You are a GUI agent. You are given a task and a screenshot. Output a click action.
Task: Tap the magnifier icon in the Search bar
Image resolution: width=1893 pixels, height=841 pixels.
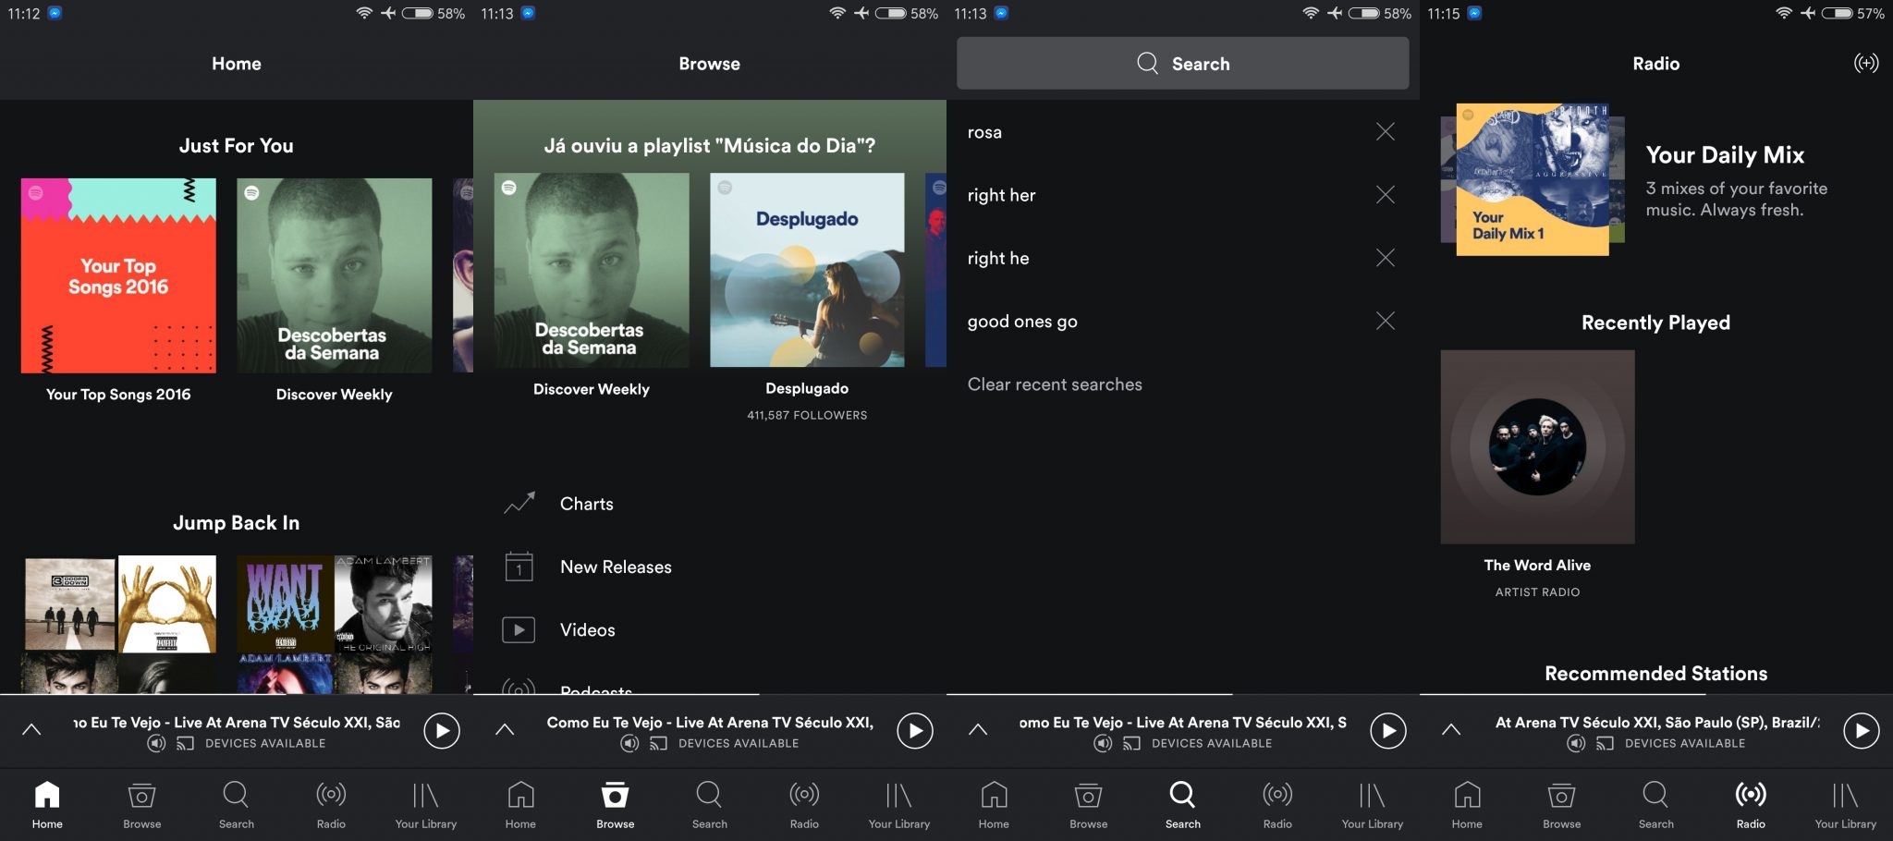[x=1147, y=63]
